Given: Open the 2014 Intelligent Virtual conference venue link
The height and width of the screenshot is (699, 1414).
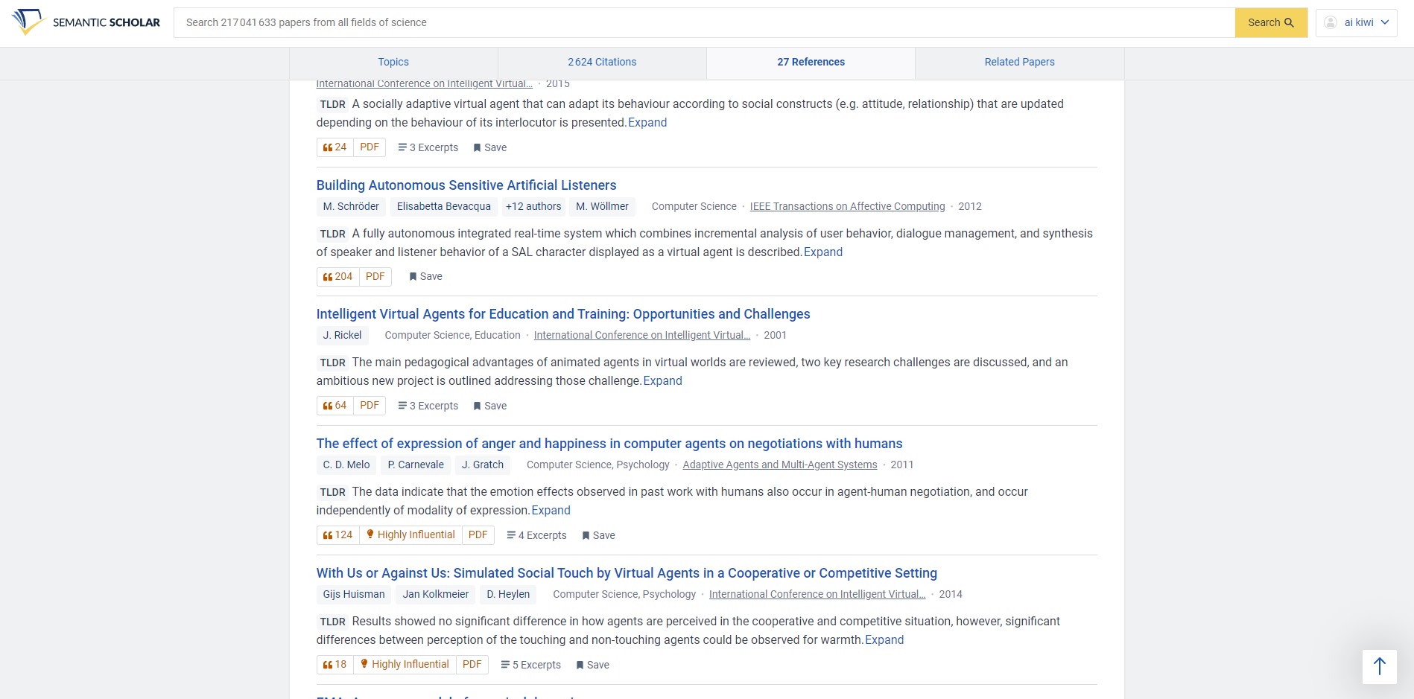Looking at the screenshot, I should click(817, 594).
